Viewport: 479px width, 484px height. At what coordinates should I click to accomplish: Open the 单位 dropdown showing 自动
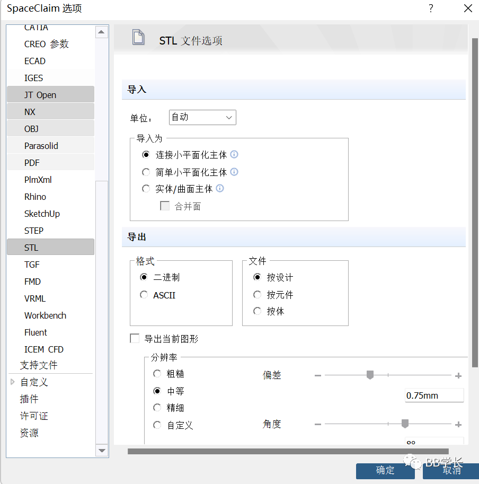[x=201, y=117]
